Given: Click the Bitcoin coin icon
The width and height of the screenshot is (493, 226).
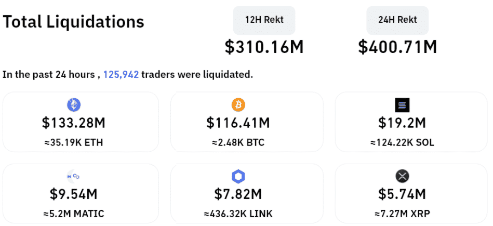Looking at the screenshot, I should click(238, 105).
